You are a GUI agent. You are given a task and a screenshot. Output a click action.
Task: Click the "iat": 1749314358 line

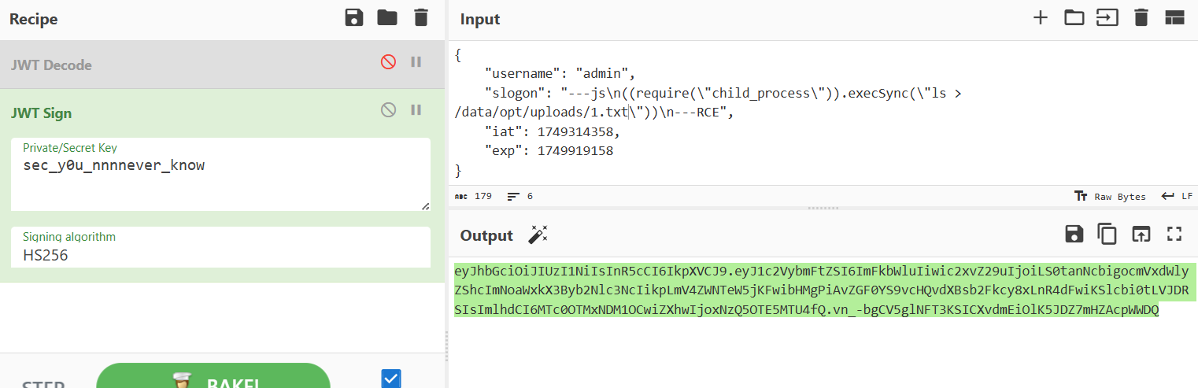click(553, 131)
